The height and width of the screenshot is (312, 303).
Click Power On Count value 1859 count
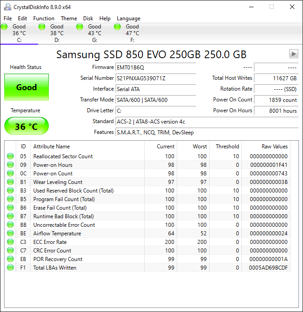click(276, 100)
